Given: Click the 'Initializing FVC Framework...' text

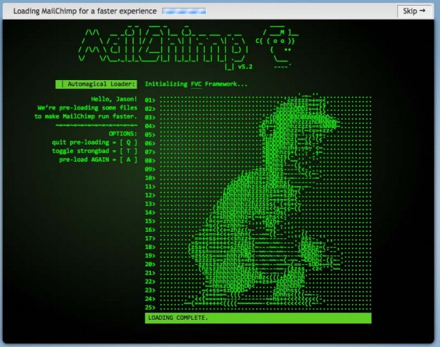Looking at the screenshot, I should click(196, 84).
